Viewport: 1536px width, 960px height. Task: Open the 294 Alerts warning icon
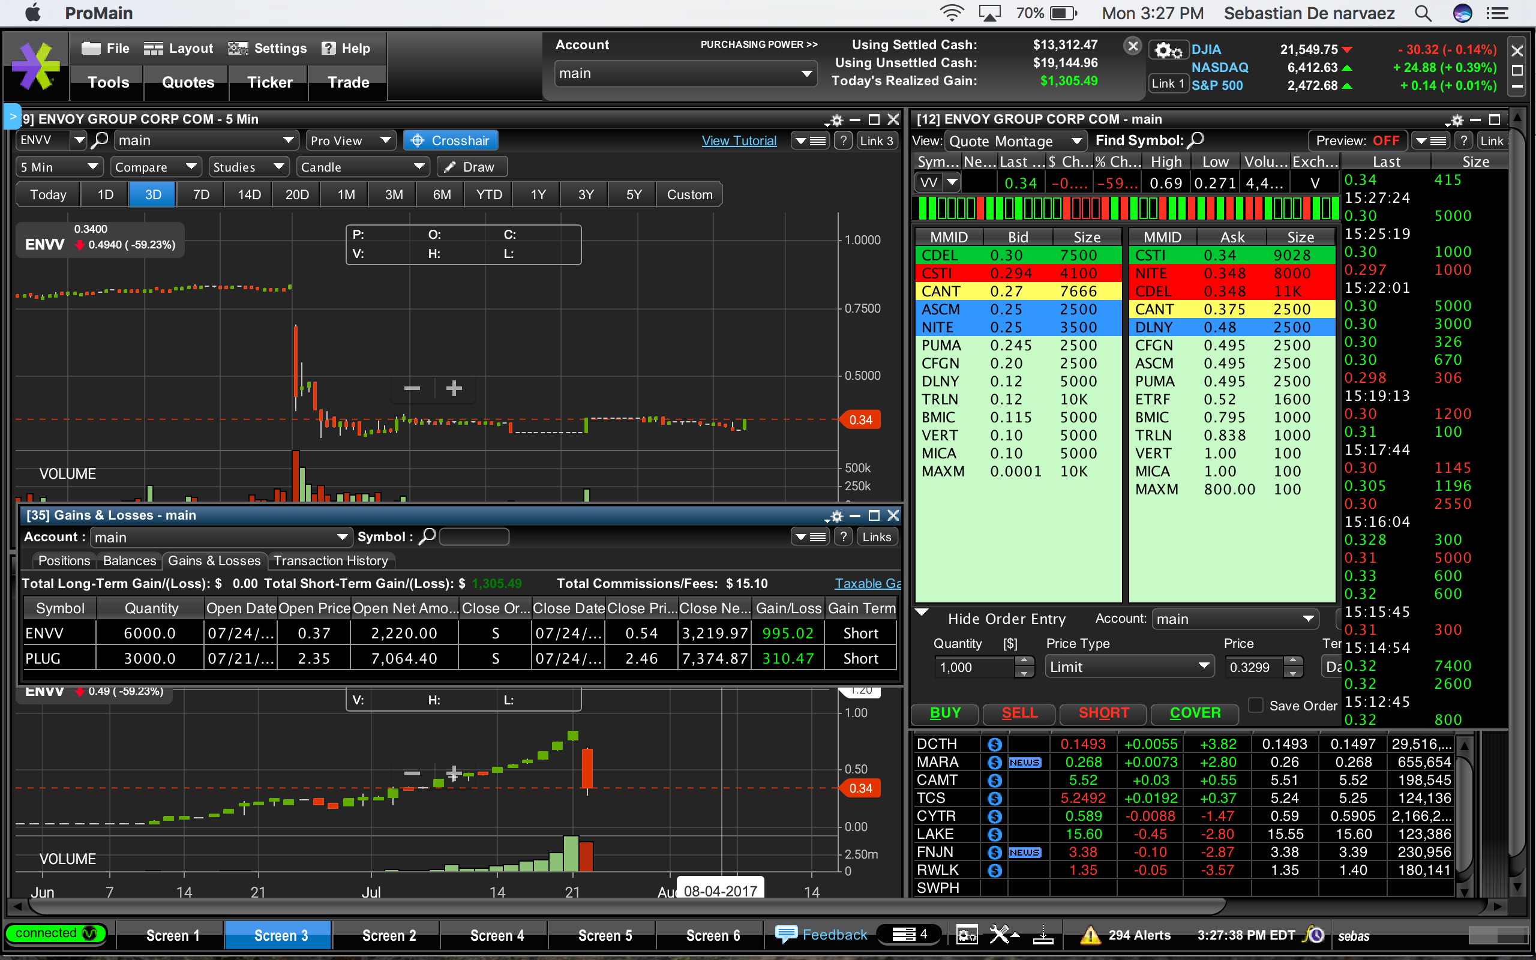1090,935
